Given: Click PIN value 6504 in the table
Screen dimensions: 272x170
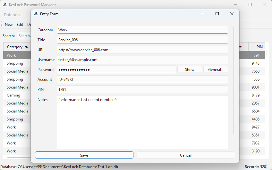Looking at the screenshot, I should [x=256, y=111].
